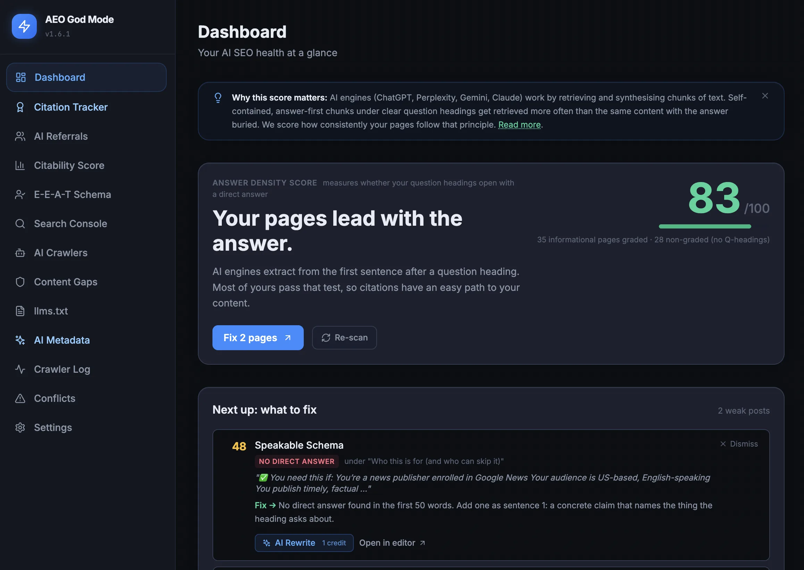Click the '35 informational pages graded' text
The width and height of the screenshot is (804, 570).
[592, 240]
